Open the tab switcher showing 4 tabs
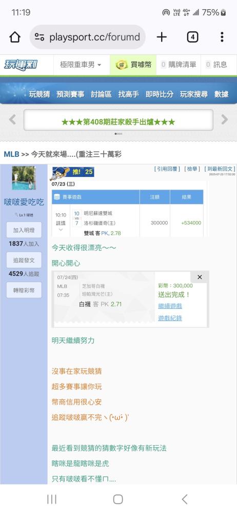This screenshot has width=237, height=514. point(192,37)
